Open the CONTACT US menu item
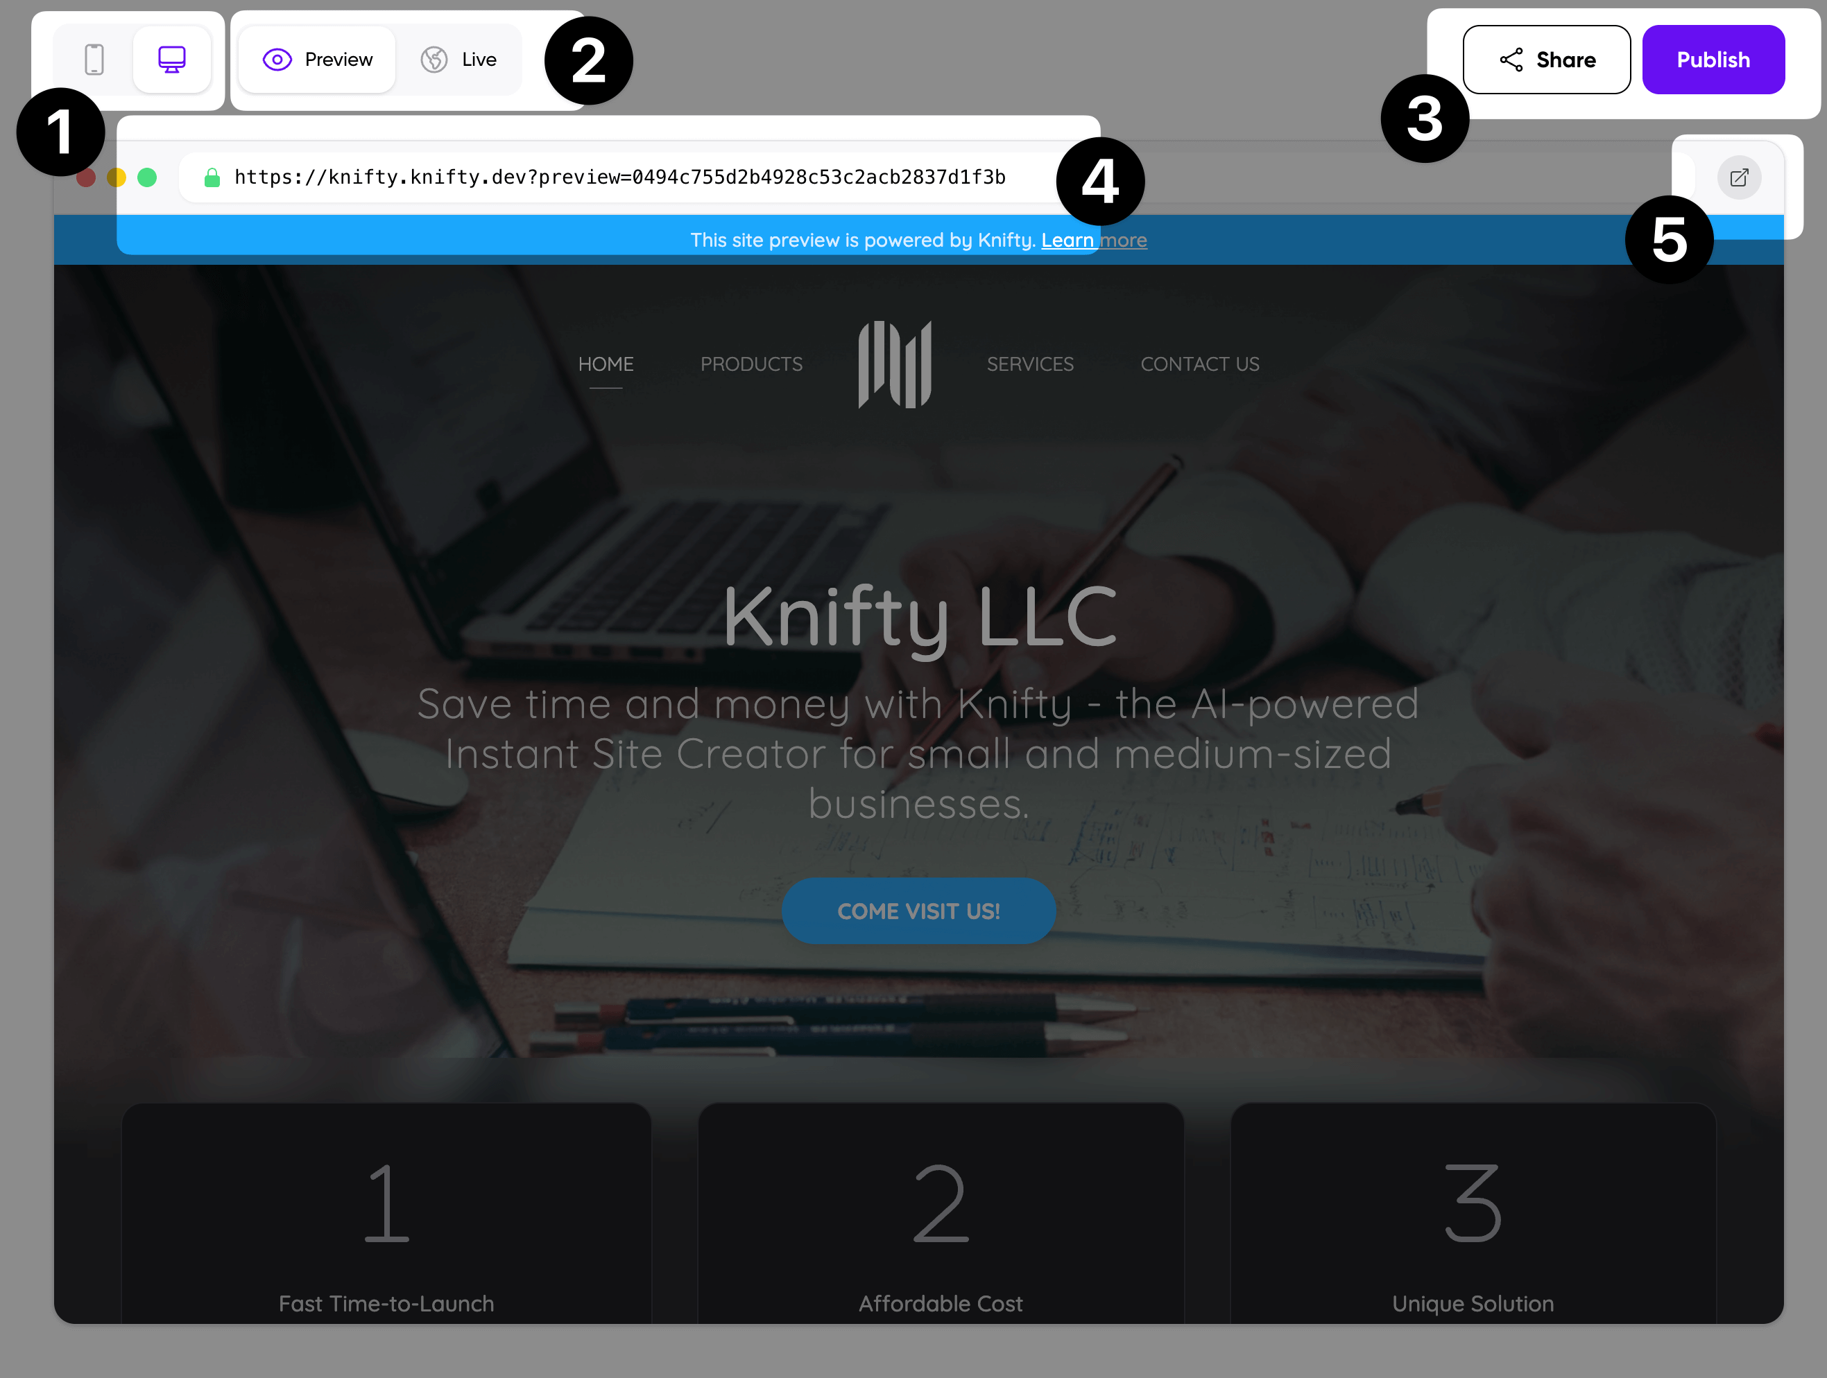Image resolution: width=1827 pixels, height=1378 pixels. 1199,363
